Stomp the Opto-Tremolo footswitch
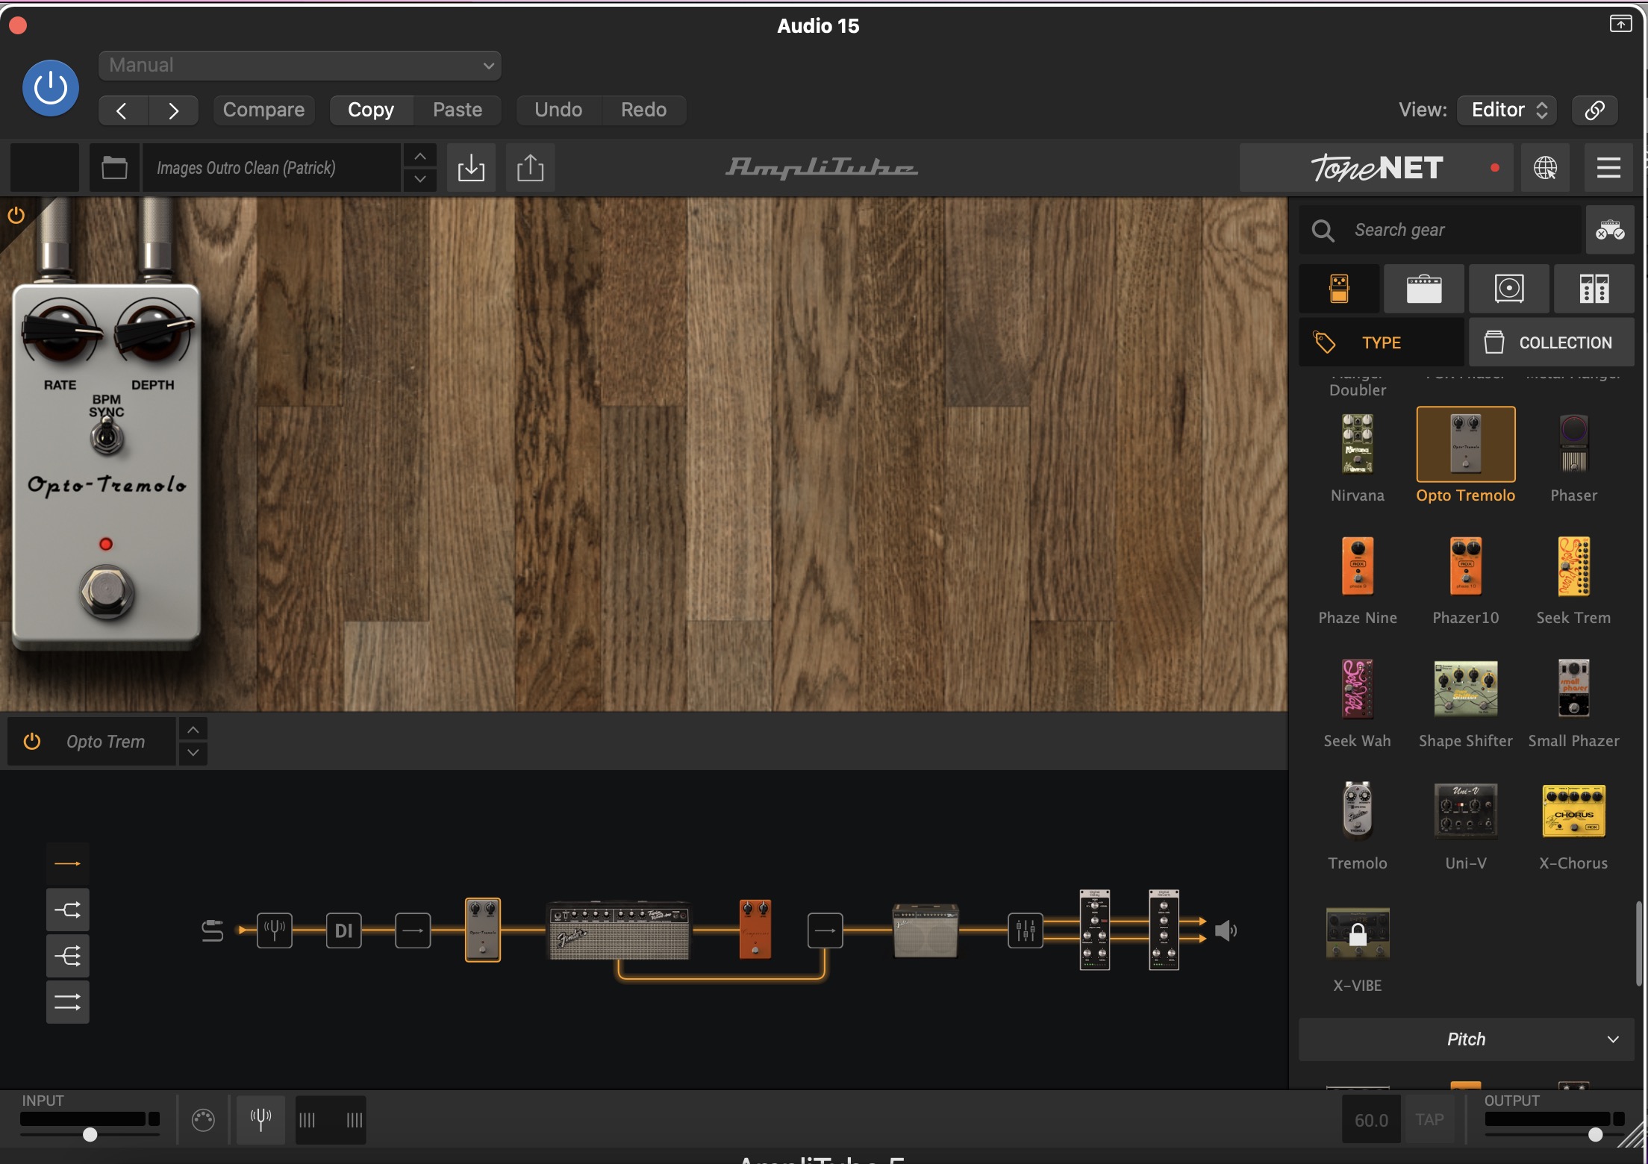 [107, 592]
